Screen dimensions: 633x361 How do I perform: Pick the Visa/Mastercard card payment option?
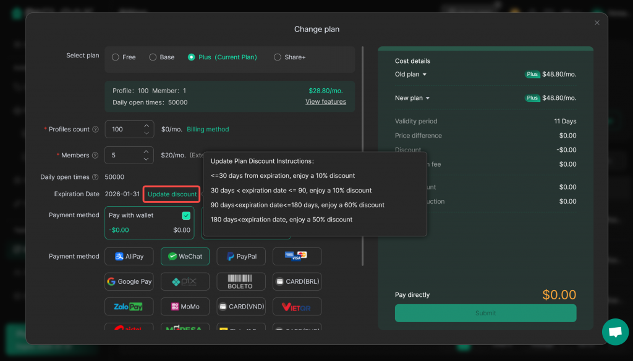[297, 256]
